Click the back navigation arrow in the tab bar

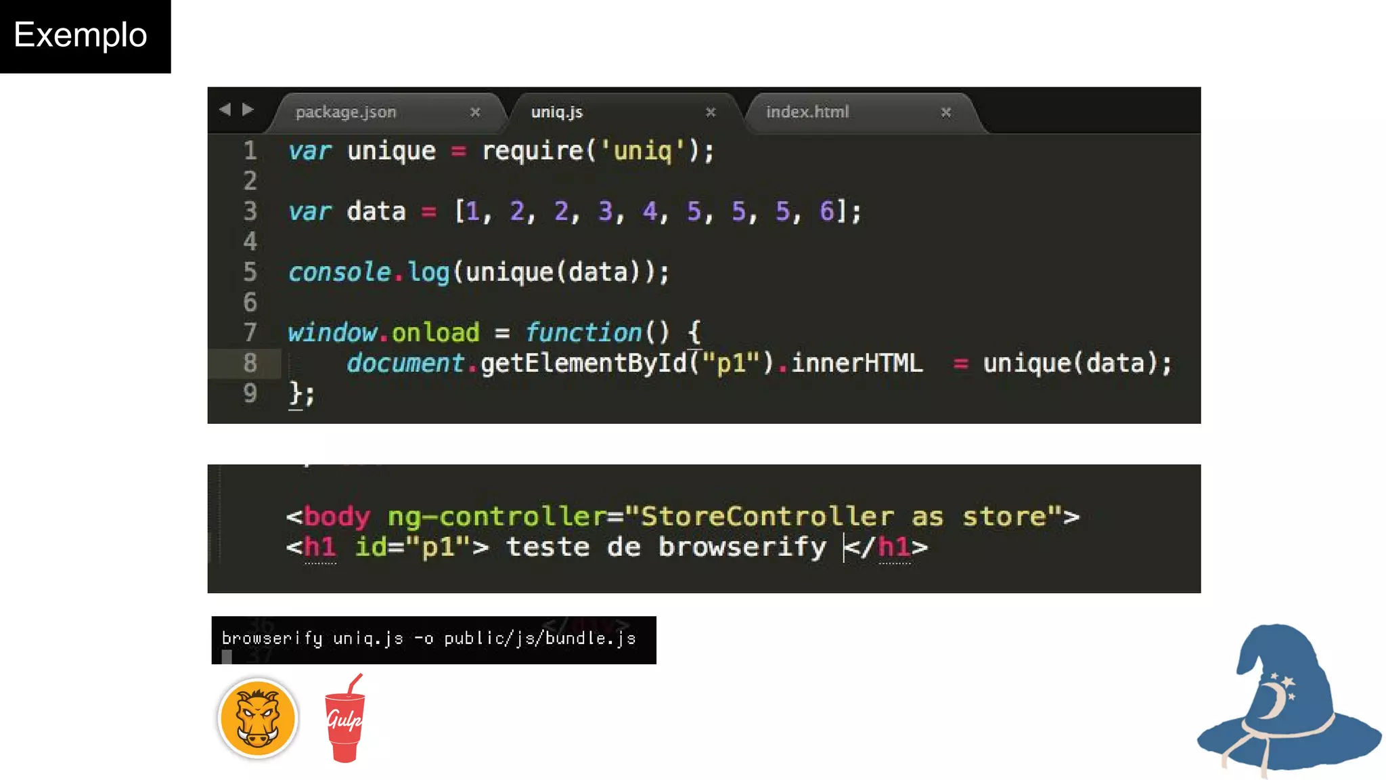pyautogui.click(x=225, y=110)
